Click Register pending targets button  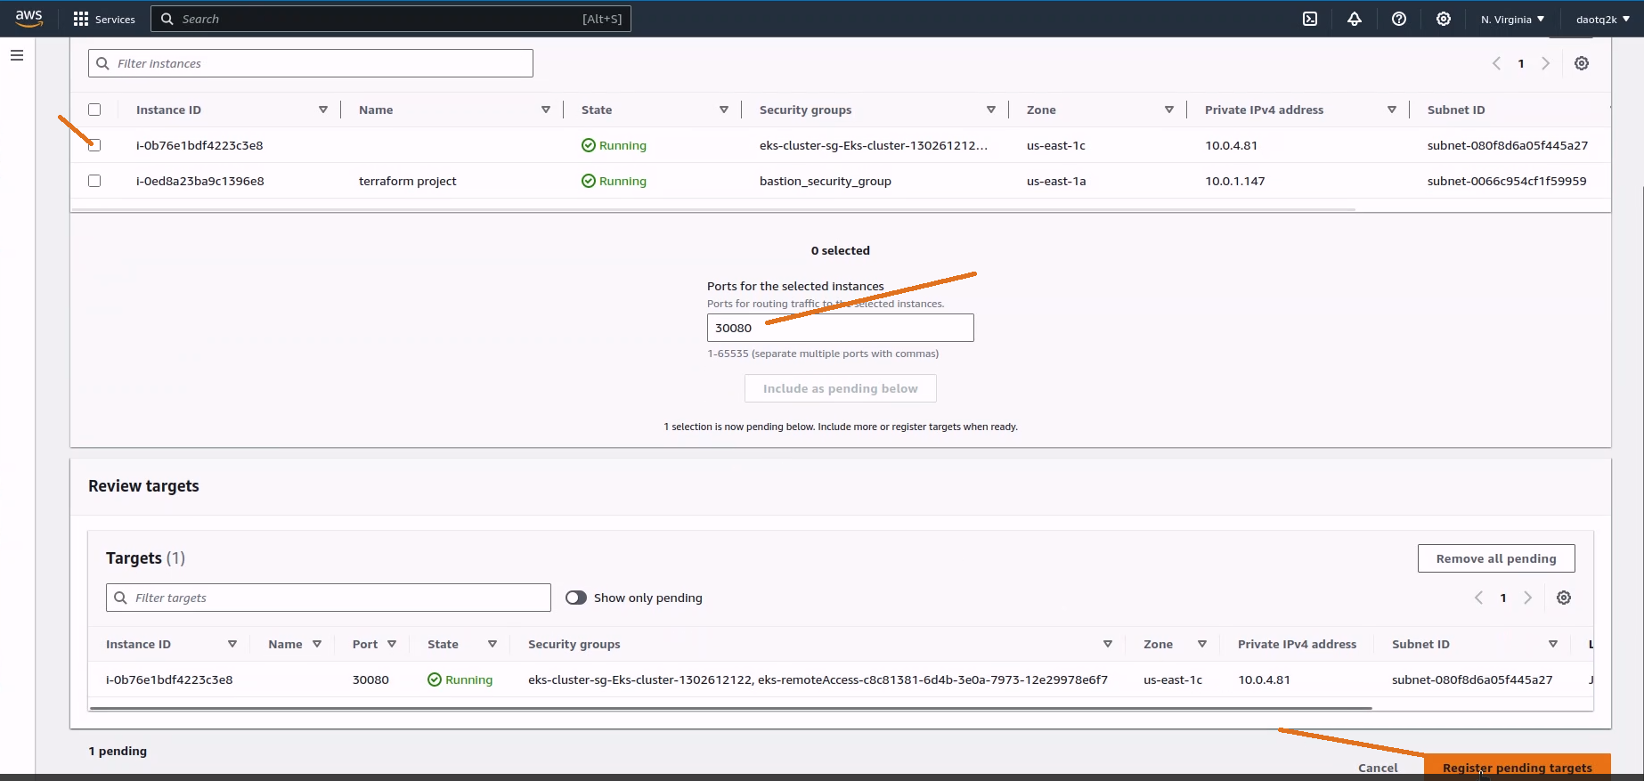(1518, 768)
